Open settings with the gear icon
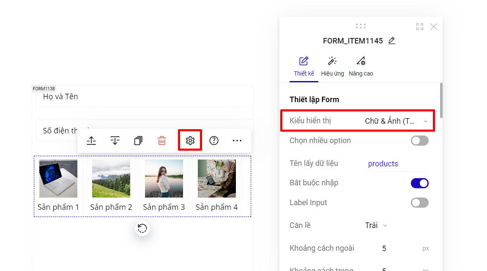The height and width of the screenshot is (271, 487). tap(190, 141)
